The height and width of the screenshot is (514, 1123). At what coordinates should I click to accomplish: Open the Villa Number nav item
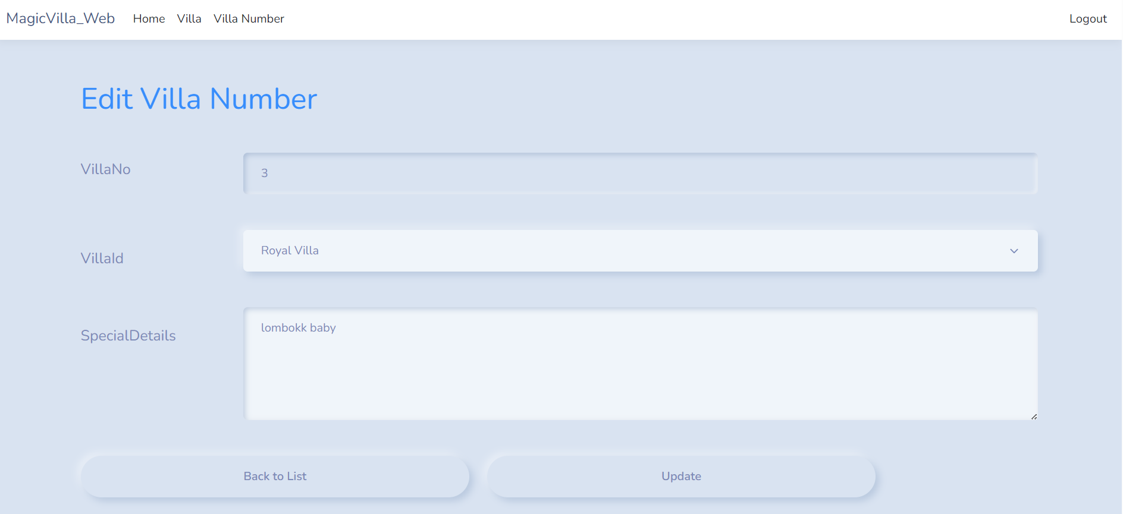pos(249,19)
